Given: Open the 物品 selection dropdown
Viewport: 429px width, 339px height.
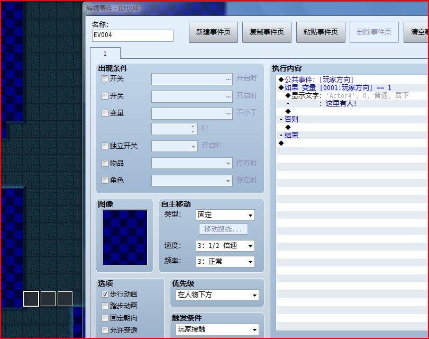Looking at the screenshot, I should pyautogui.click(x=192, y=163).
